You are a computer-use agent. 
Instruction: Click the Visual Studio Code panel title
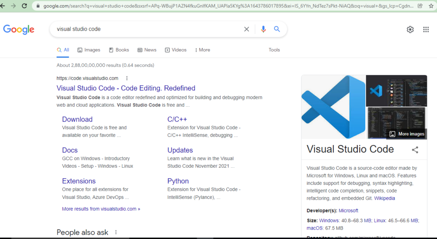(x=350, y=149)
